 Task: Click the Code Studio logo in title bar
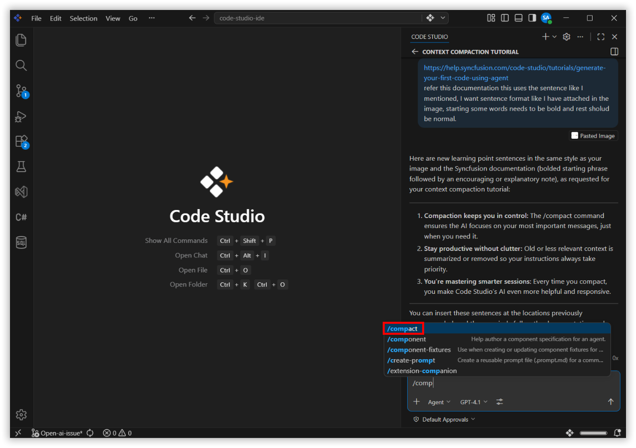click(18, 18)
